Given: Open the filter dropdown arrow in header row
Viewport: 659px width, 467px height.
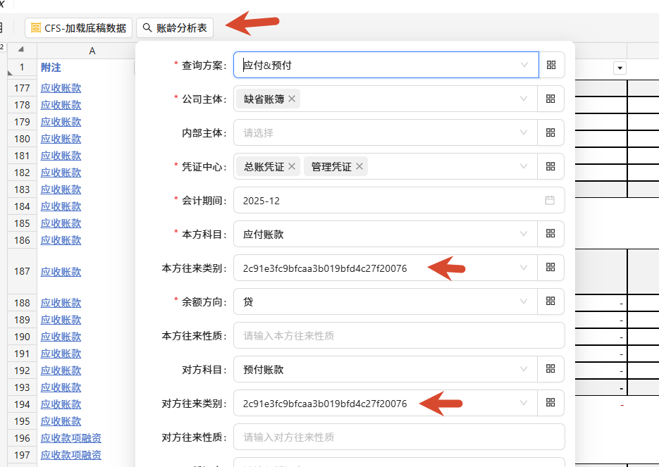Looking at the screenshot, I should pos(620,68).
